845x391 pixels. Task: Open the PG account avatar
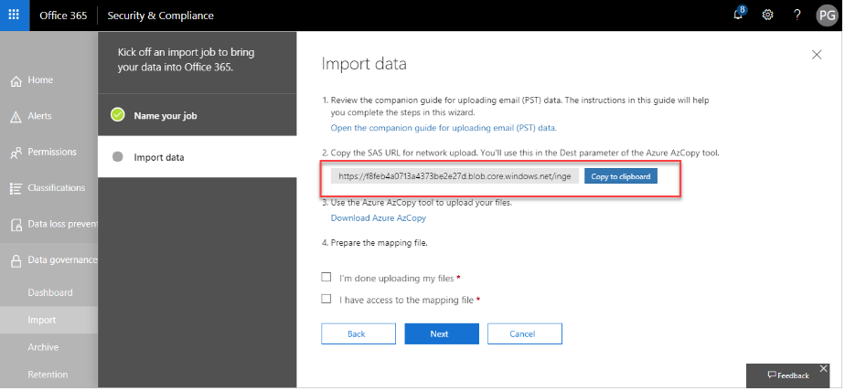click(x=827, y=16)
